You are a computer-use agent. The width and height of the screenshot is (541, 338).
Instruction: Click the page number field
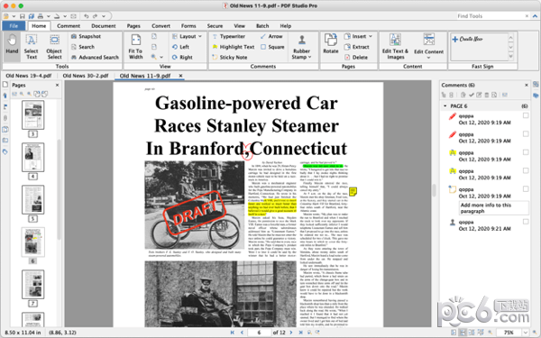click(259, 333)
